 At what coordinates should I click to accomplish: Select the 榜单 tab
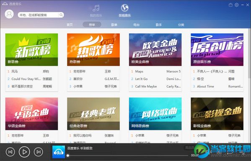[92, 25]
